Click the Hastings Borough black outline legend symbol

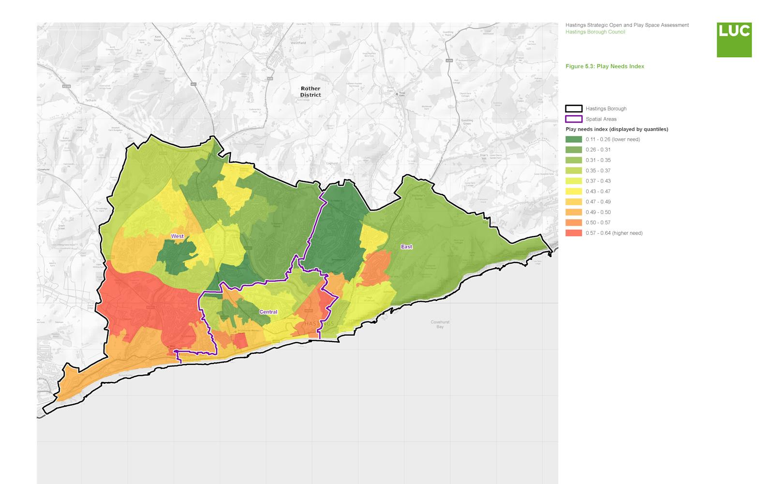[574, 108]
